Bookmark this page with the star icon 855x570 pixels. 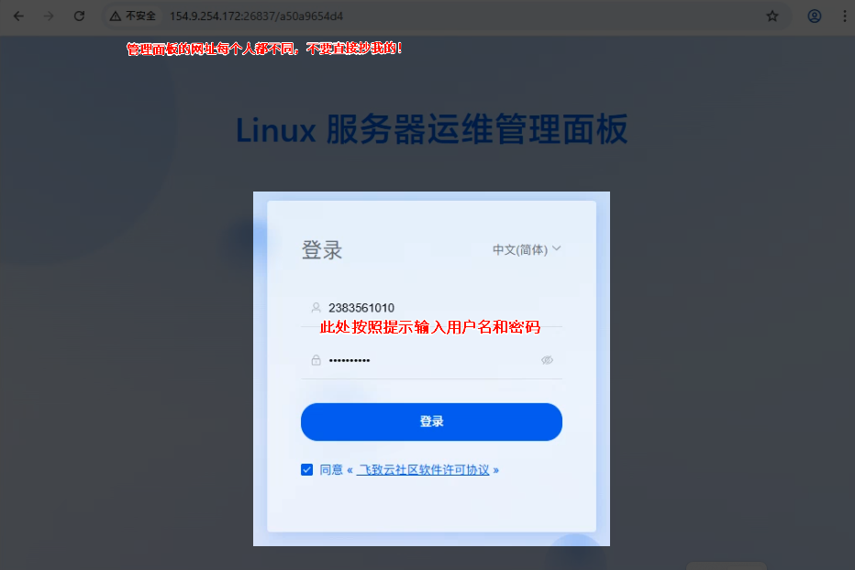click(772, 16)
